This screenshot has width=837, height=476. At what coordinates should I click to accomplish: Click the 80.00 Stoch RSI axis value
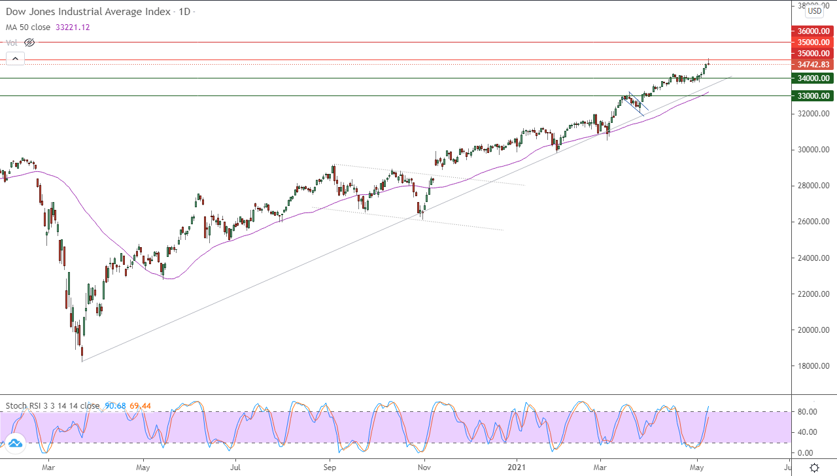(x=807, y=411)
